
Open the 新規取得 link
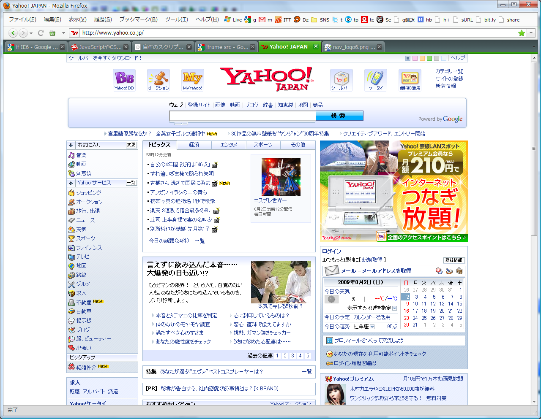(372, 260)
